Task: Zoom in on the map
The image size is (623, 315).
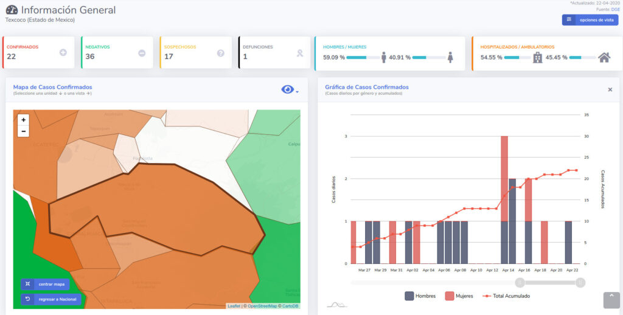Action: (x=23, y=120)
